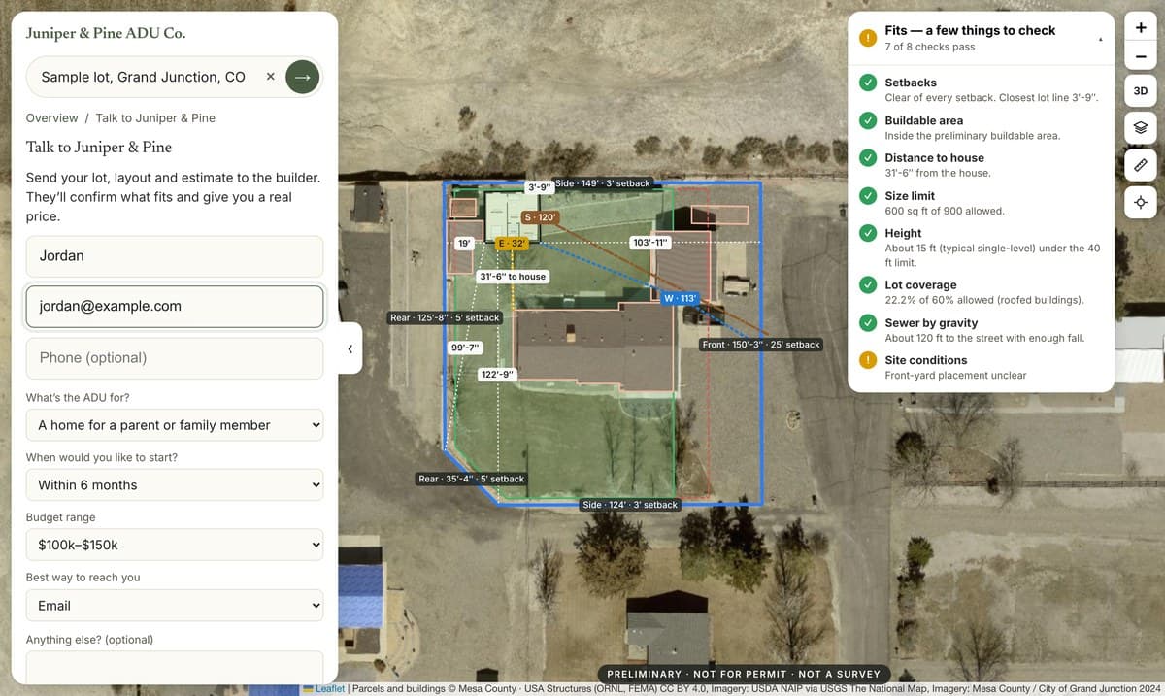This screenshot has width=1165, height=696.
Task: Collapse the left sidebar panel
Action: (x=349, y=348)
